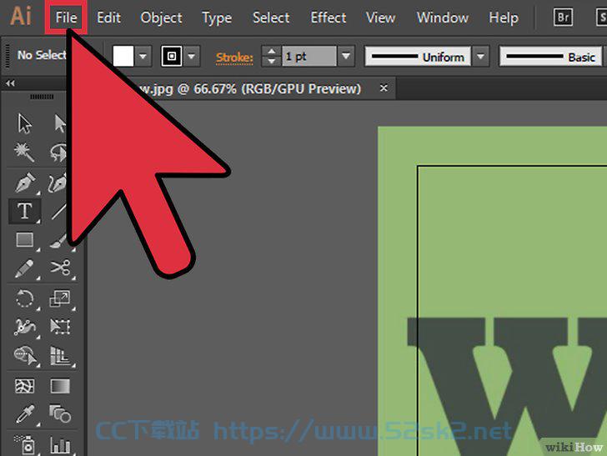Select the Pen tool
The image size is (607, 456).
click(25, 183)
